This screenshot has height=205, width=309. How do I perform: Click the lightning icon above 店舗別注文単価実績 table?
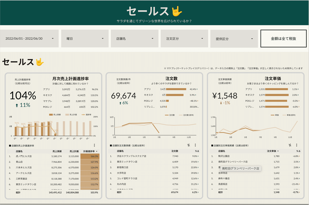(290, 145)
